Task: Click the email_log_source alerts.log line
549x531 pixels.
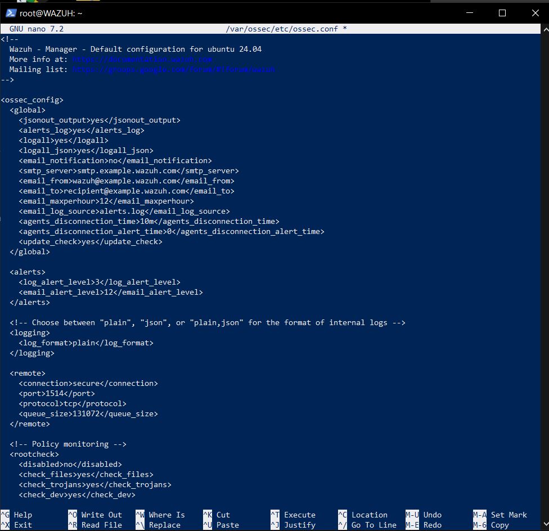Action: [124, 211]
